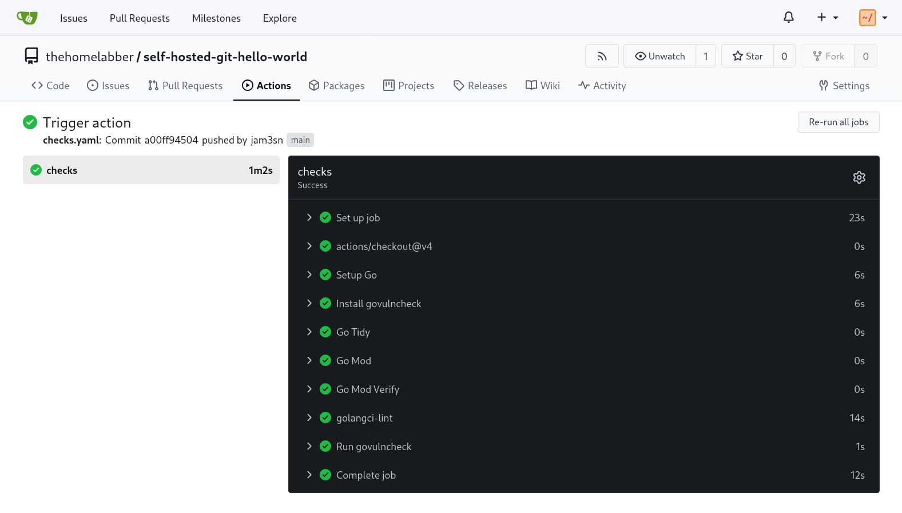902x513 pixels.
Task: Select the checks job in sidebar
Action: (151, 170)
